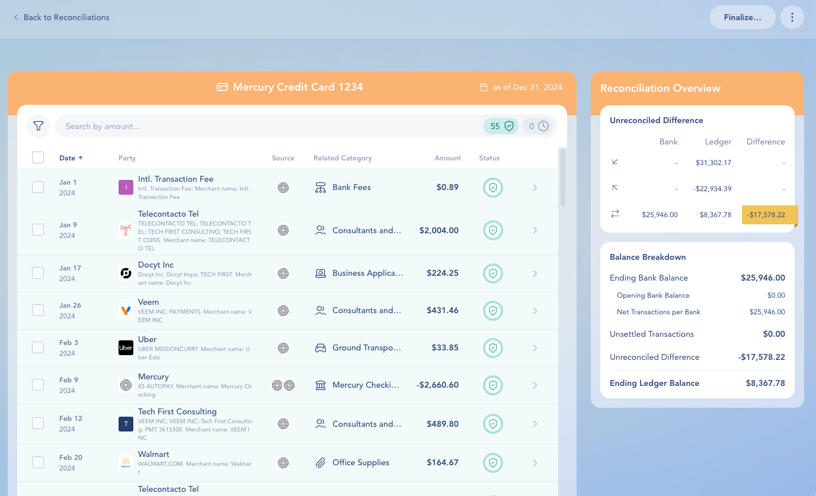Viewport: 816px width, 496px height.
Task: Click reconciled status shield for Uber row
Action: pos(492,348)
